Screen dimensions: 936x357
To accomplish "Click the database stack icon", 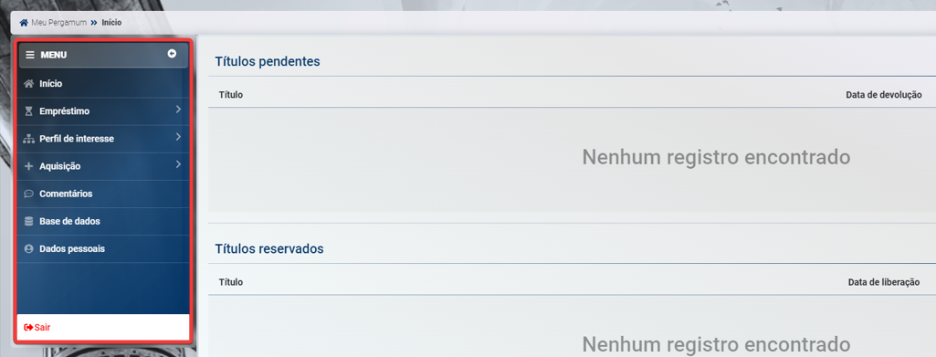I will [x=28, y=222].
